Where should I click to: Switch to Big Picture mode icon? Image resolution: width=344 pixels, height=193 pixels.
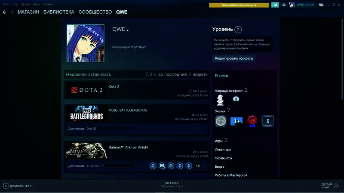coord(321,5)
